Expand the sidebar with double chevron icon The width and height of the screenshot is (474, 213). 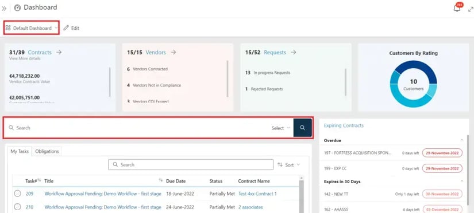pyautogui.click(x=4, y=9)
